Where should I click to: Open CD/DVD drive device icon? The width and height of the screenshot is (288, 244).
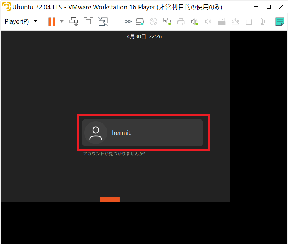click(x=154, y=21)
